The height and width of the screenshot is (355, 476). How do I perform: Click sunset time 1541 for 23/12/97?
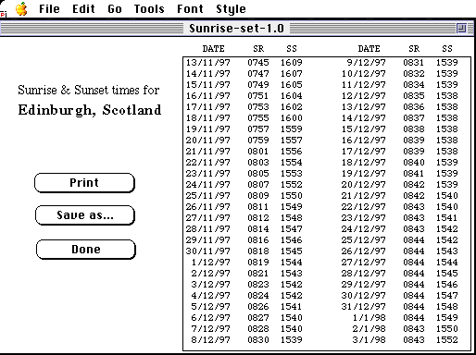(x=446, y=218)
